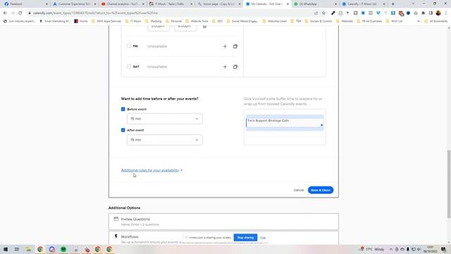Uncheck the After event buffer checkbox

point(123,130)
